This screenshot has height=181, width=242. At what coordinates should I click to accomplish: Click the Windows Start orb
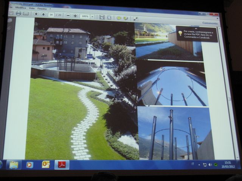(1, 164)
